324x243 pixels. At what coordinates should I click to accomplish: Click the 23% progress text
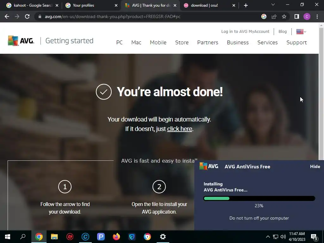tap(259, 206)
